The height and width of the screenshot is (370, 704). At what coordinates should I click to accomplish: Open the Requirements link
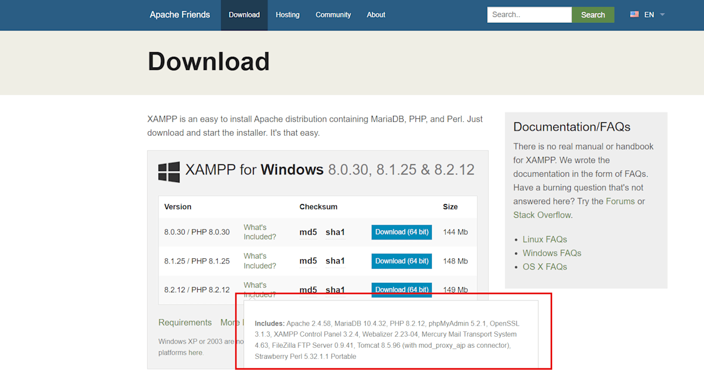185,323
